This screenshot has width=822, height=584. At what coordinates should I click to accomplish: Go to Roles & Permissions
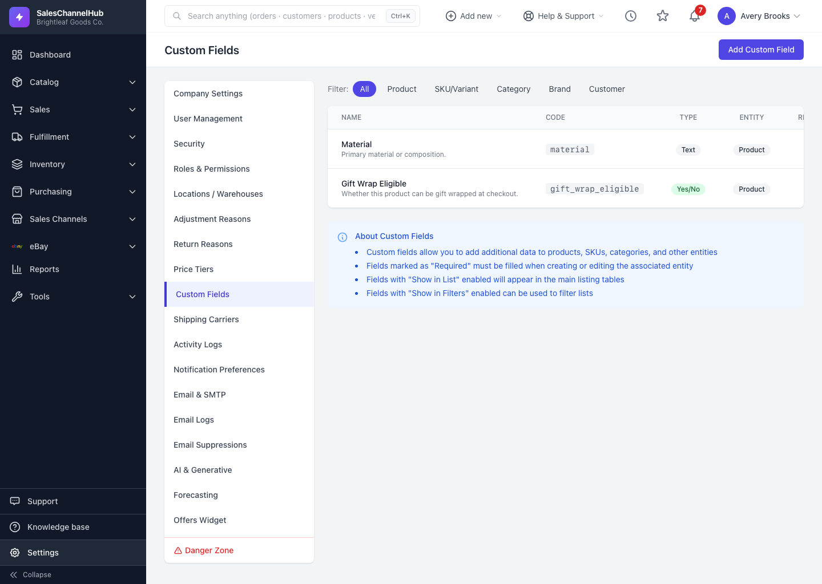point(239,169)
